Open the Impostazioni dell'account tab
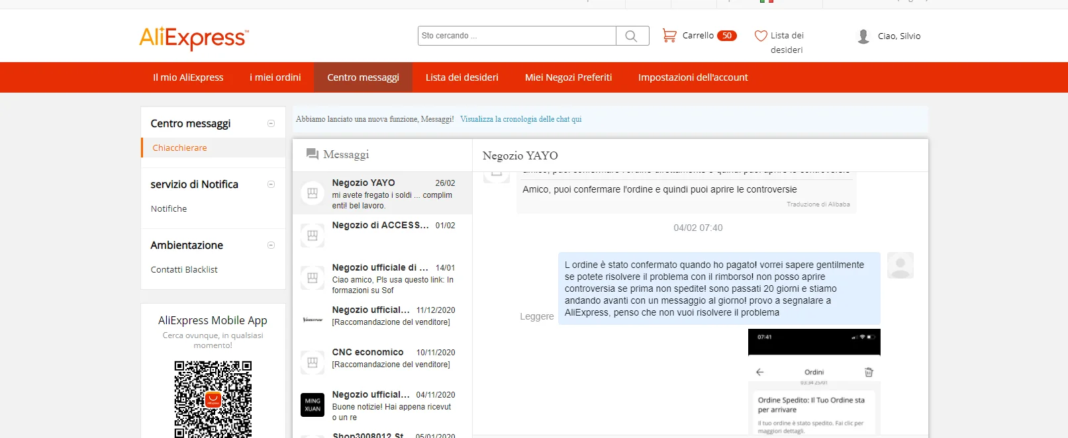The height and width of the screenshot is (438, 1068). click(693, 77)
